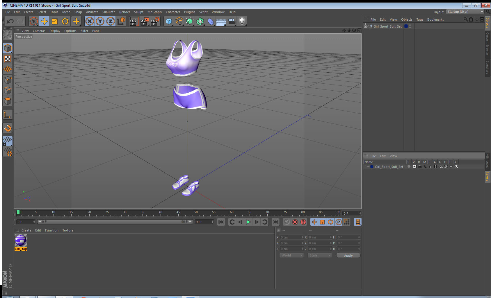The width and height of the screenshot is (491, 298).
Task: Open the Edit Render Settings icon
Action: coord(155,21)
